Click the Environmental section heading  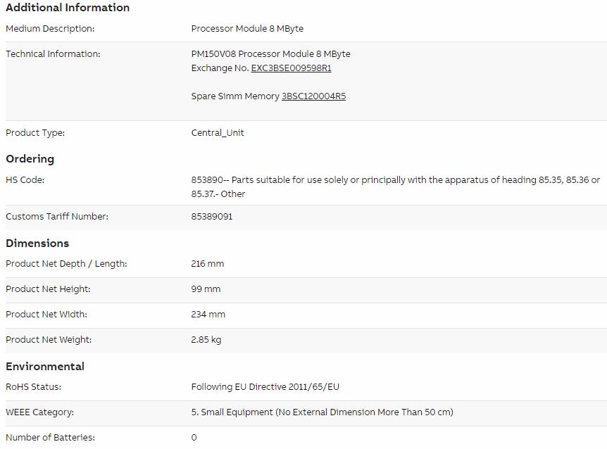(x=45, y=367)
